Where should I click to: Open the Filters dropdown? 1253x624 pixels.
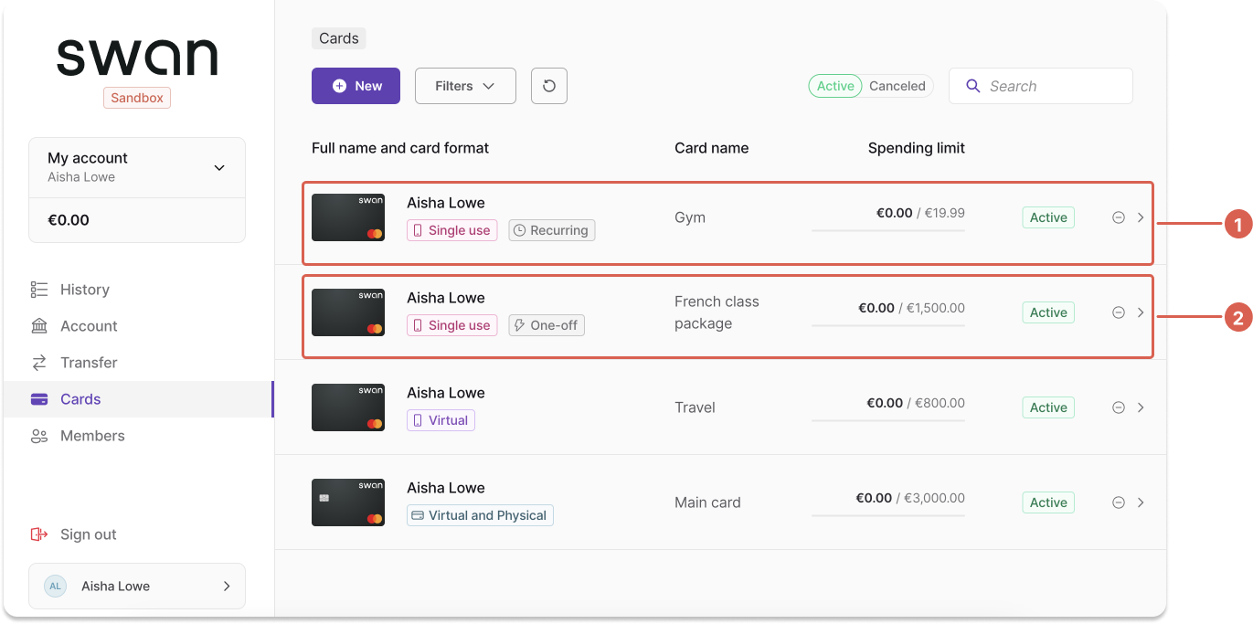click(464, 85)
